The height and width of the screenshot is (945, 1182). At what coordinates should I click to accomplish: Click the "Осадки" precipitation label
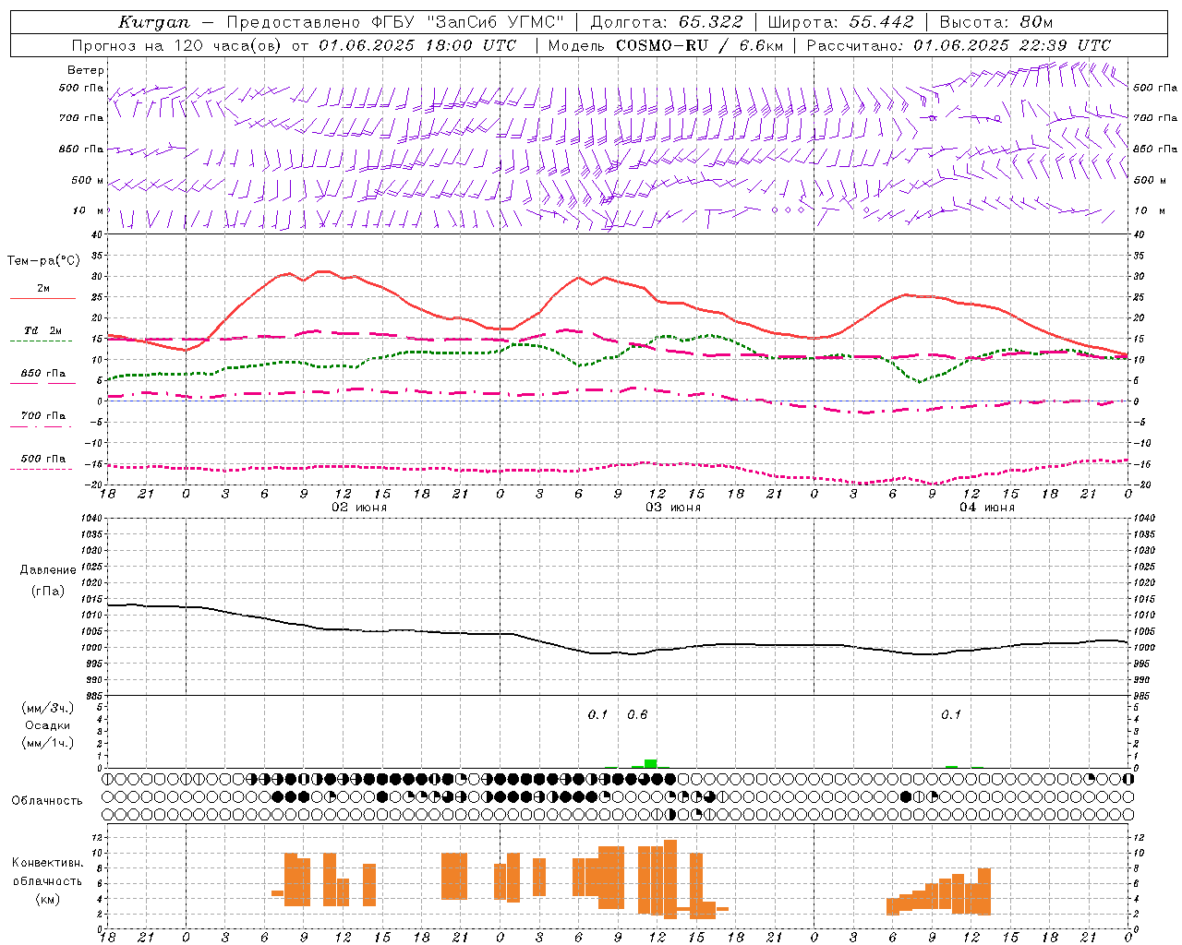point(48,725)
